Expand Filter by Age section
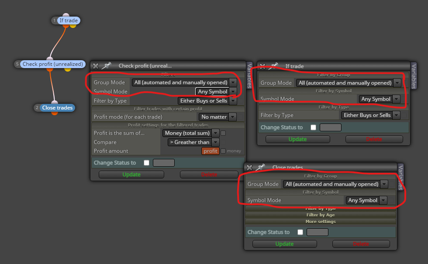The width and height of the screenshot is (428, 264). tap(321, 215)
